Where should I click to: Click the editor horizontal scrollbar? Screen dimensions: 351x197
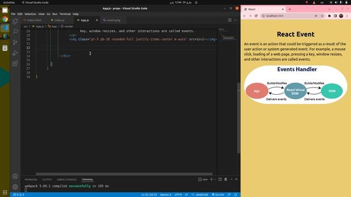pyautogui.click(x=124, y=174)
